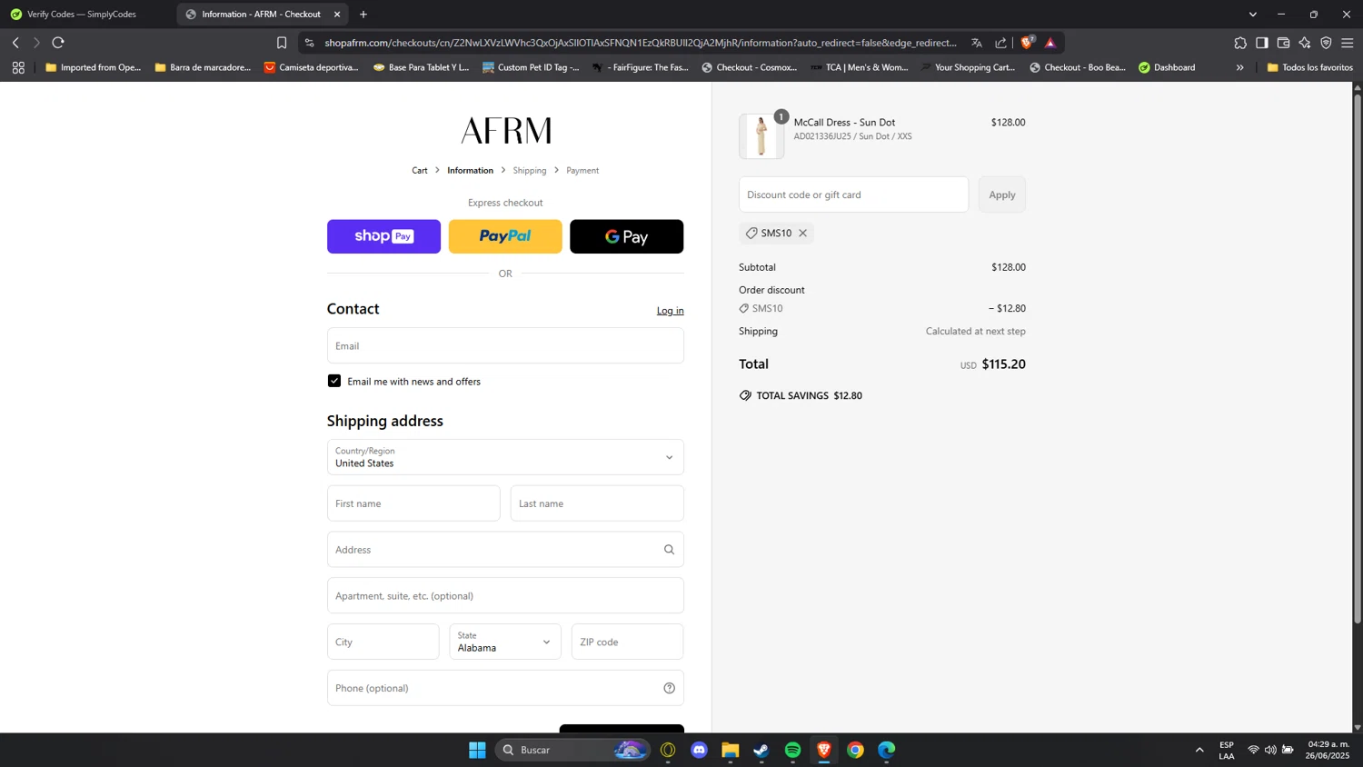Open the Brave Wallet icon
1363x767 pixels.
pos(1283,43)
